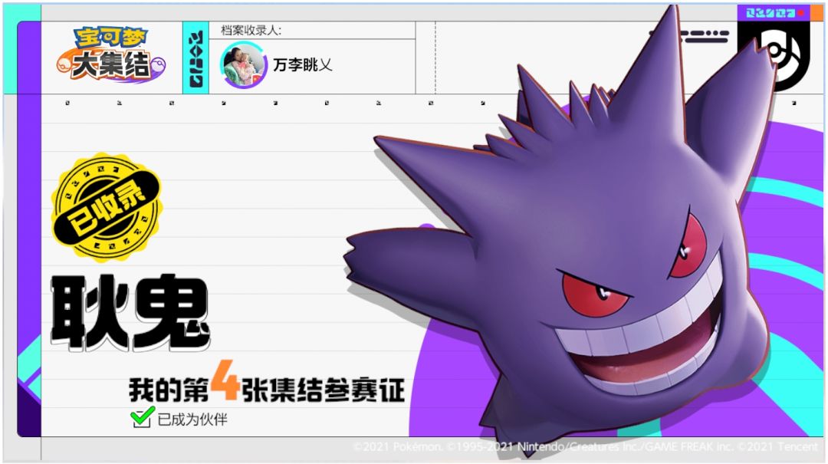The width and height of the screenshot is (828, 464).
Task: Click the purple glyph tag at top right
Action: click(x=774, y=13)
